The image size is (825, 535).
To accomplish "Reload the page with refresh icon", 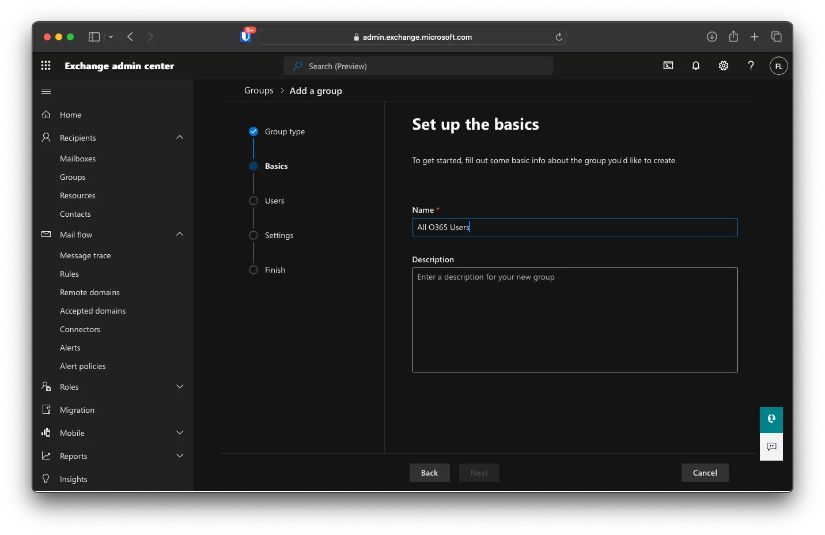I will [x=559, y=37].
